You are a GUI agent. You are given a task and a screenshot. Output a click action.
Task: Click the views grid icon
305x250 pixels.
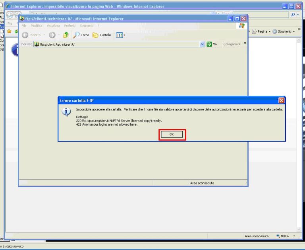tap(119, 35)
